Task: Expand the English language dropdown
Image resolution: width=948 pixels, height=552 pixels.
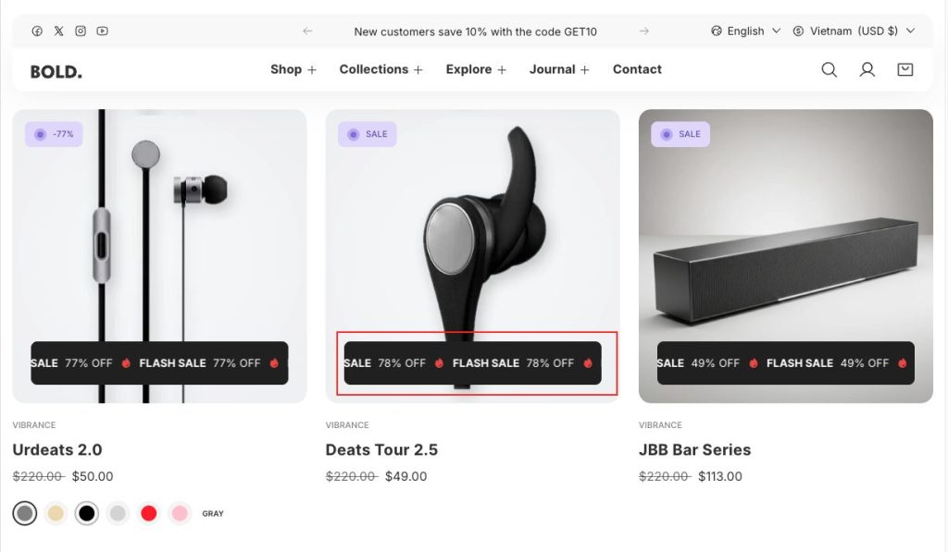Action: [746, 31]
